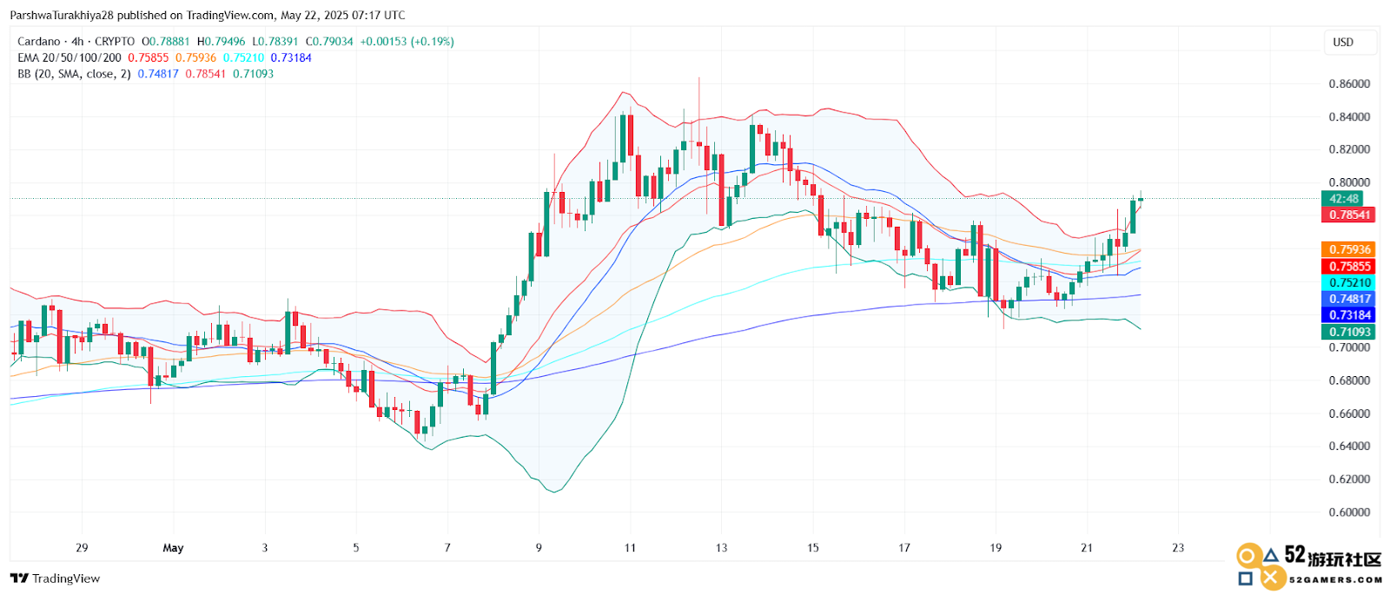The height and width of the screenshot is (595, 1390).
Task: Click the USD currency label
Action: point(1343,43)
